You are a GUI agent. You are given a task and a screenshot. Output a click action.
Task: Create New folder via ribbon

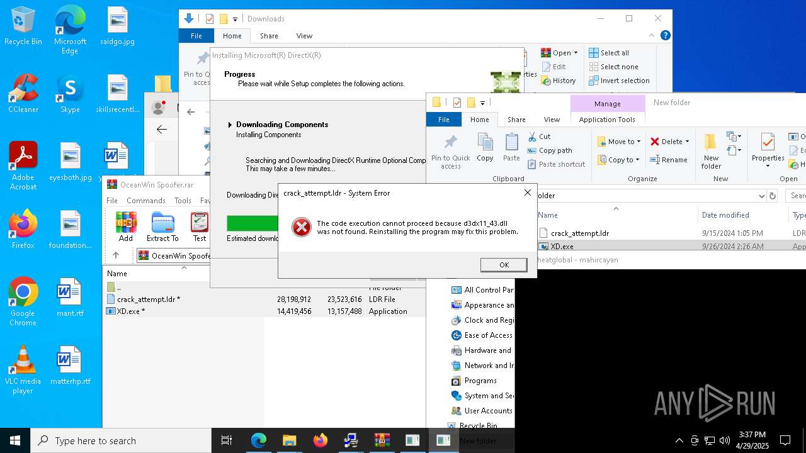pos(711,152)
